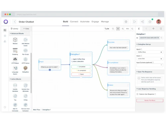Copy the Dialogflow block ID

161,38
